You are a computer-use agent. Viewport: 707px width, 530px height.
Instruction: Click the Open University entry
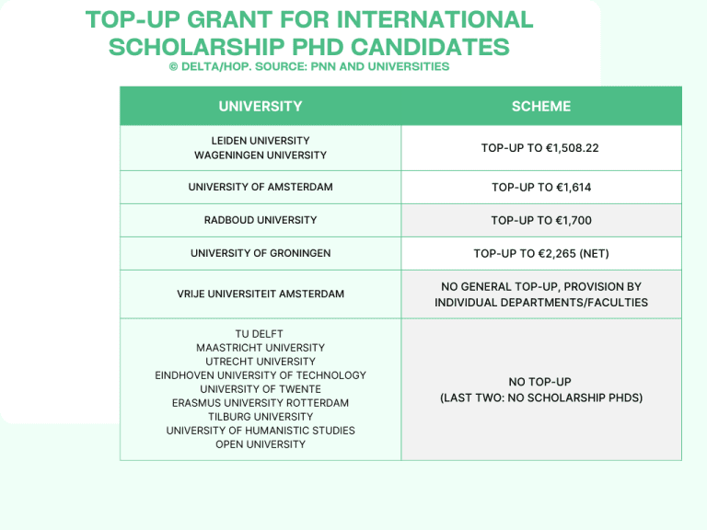pos(261,444)
